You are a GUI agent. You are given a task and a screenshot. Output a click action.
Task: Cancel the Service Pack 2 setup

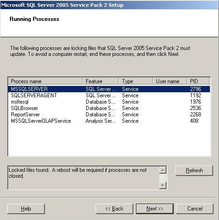click(195, 209)
